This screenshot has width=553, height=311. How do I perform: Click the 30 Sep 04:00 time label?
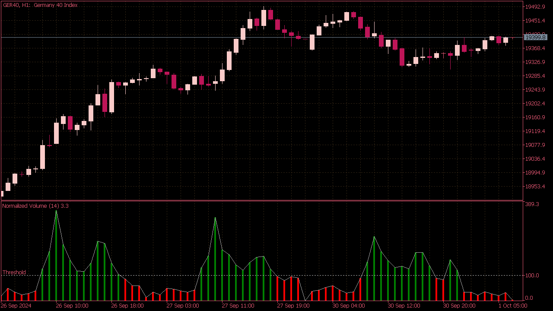click(x=349, y=306)
